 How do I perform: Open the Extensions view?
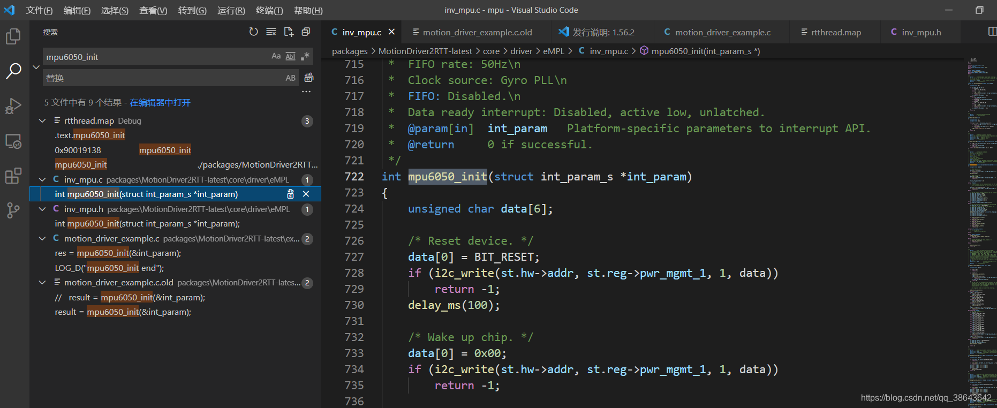pos(13,176)
